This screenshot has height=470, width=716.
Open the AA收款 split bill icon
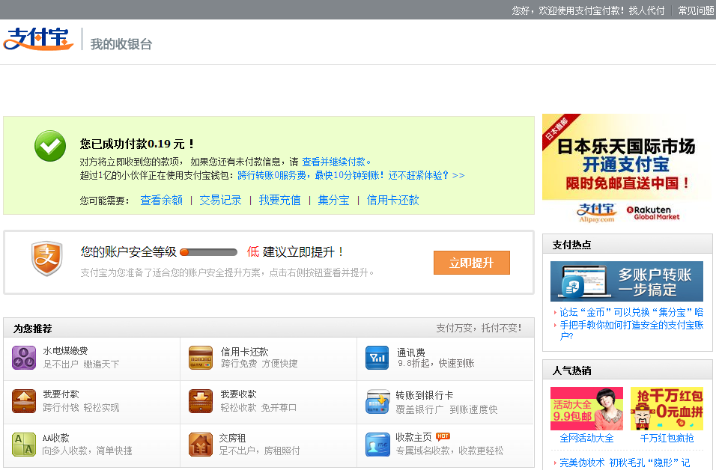click(x=24, y=445)
